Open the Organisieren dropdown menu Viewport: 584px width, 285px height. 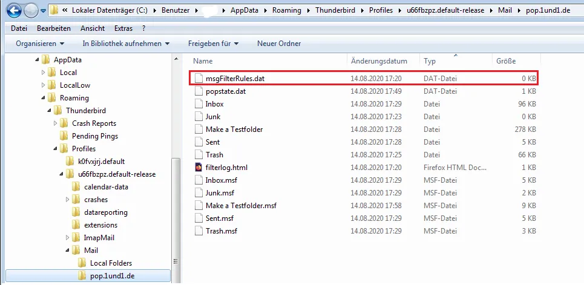[x=40, y=44]
